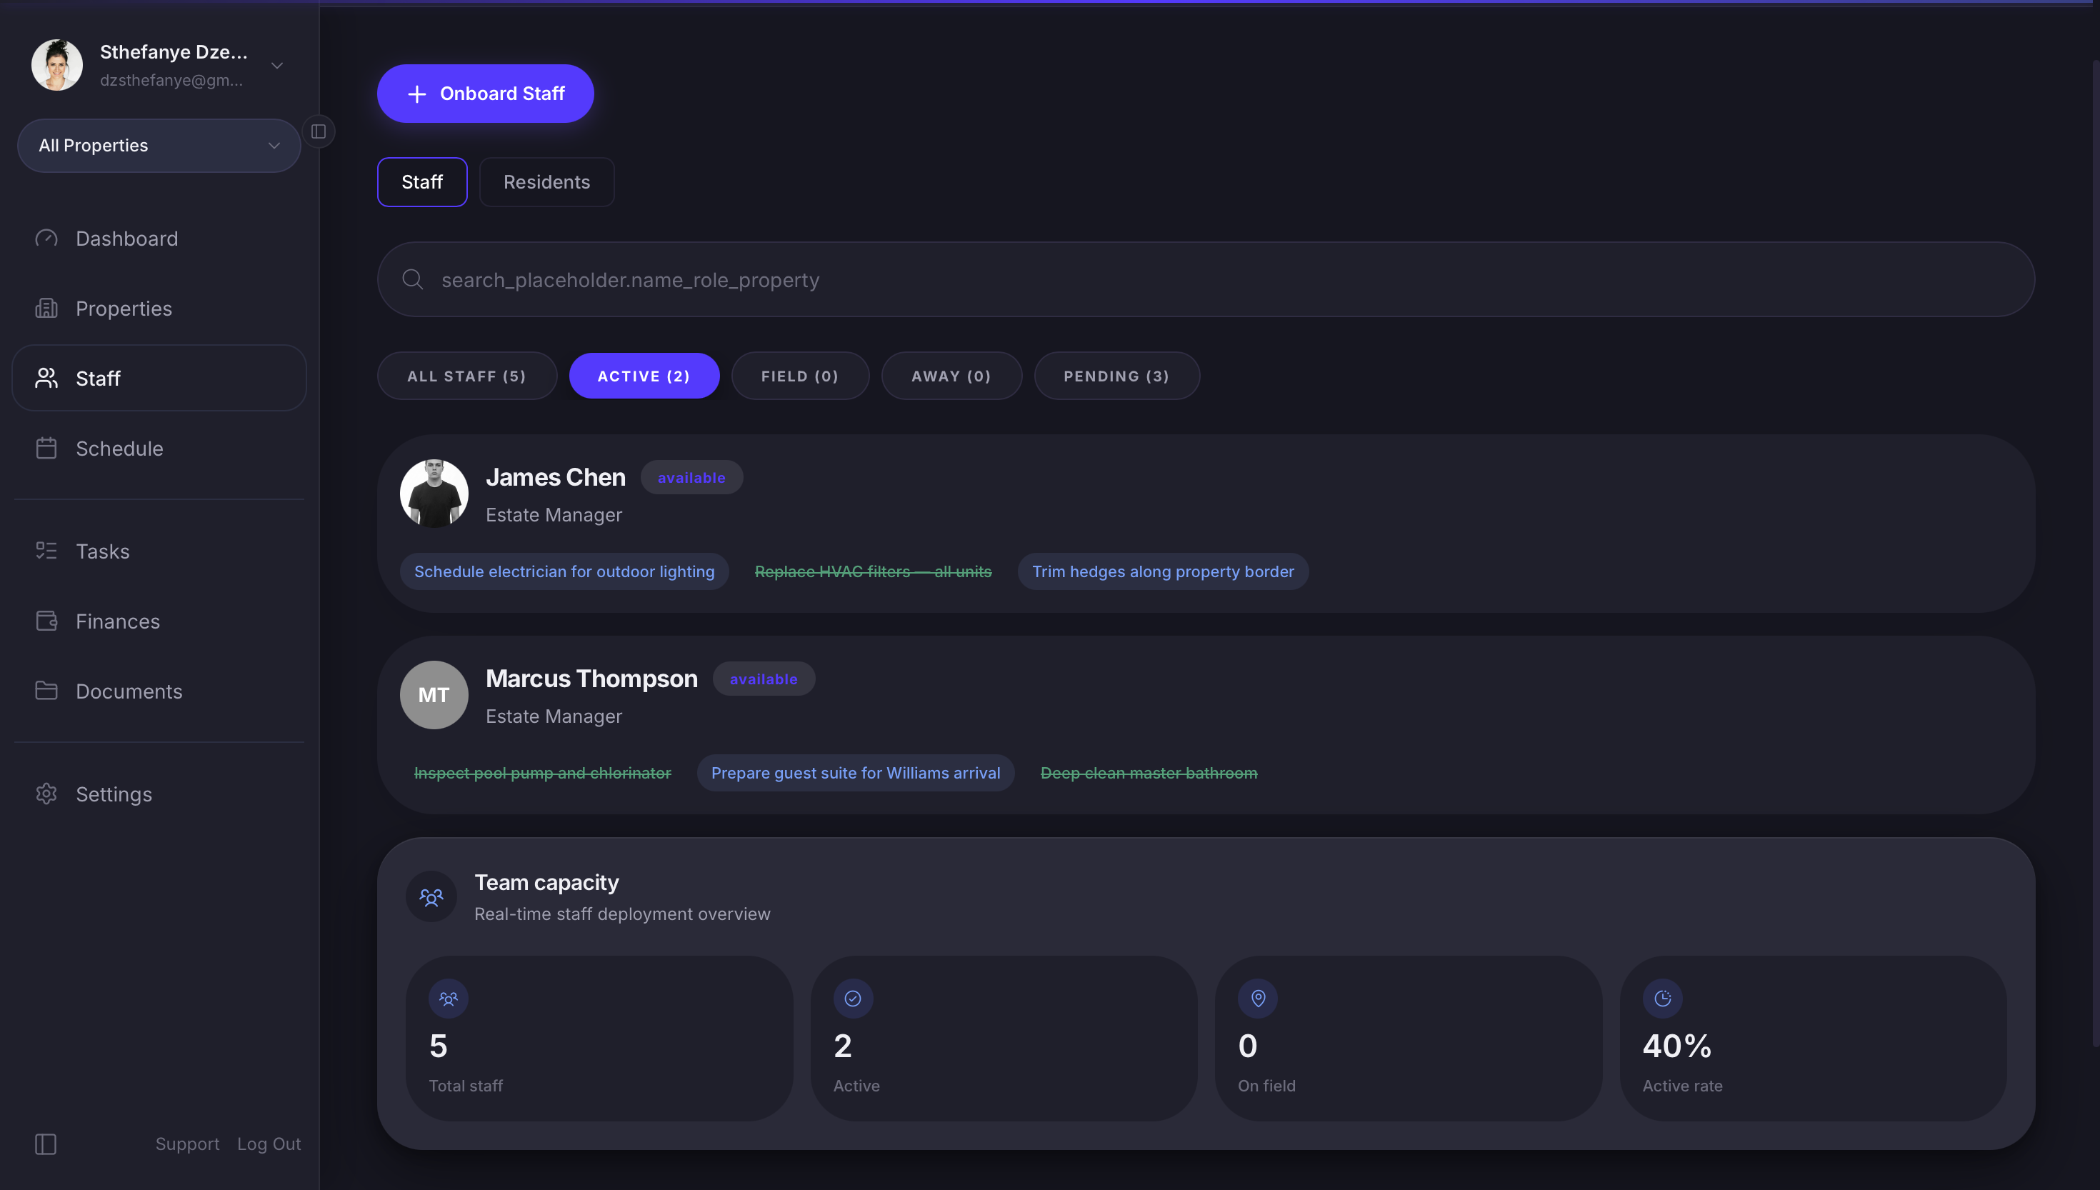The height and width of the screenshot is (1190, 2100).
Task: Click the On field count 0
Action: pos(1248,1045)
